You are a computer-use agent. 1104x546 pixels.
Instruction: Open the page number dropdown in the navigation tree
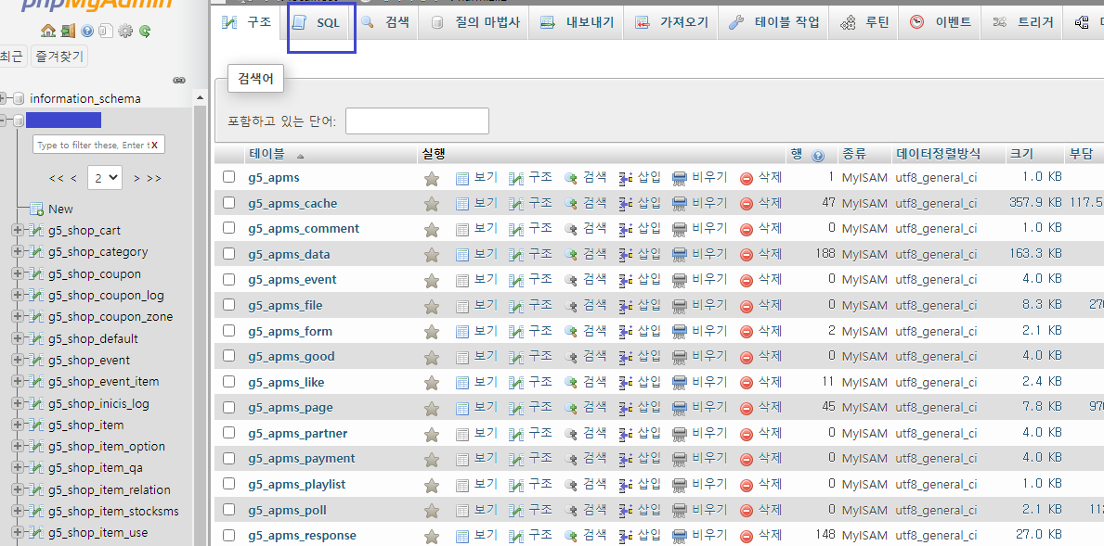click(104, 177)
